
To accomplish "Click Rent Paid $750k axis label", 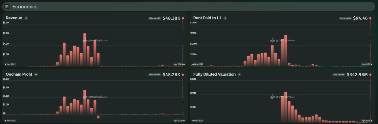I will tap(193, 33).
